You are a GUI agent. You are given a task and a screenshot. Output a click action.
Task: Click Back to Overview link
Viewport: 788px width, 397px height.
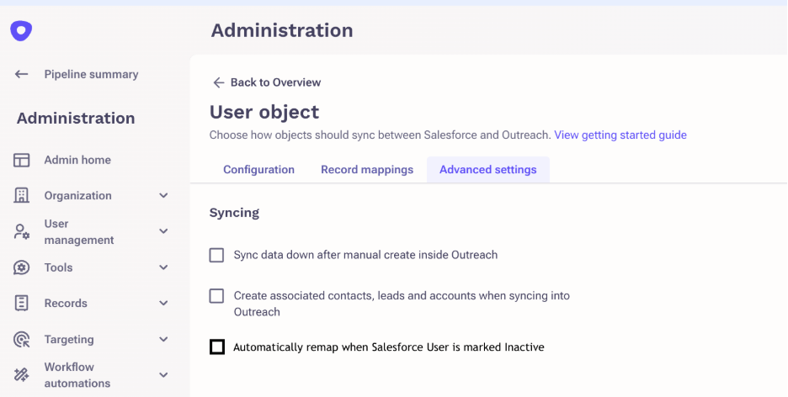tap(275, 82)
